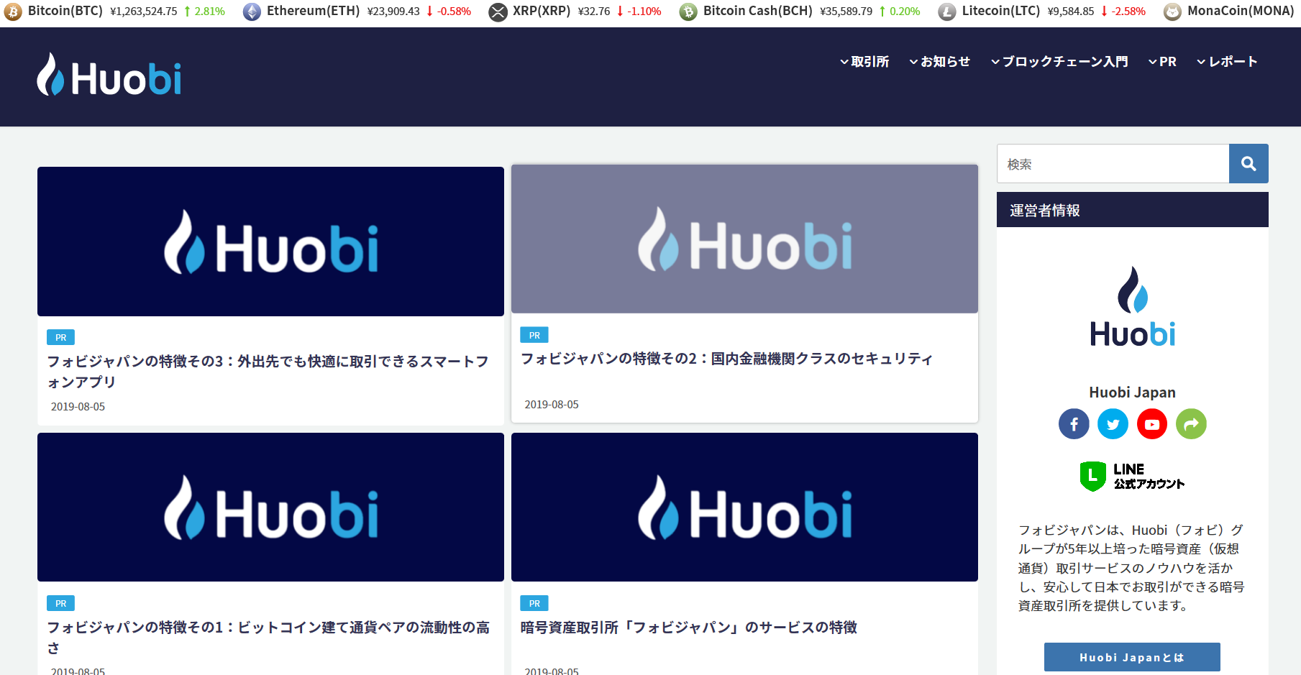Click the Litecoin -2.58% change value
The image size is (1301, 675).
pos(1128,12)
